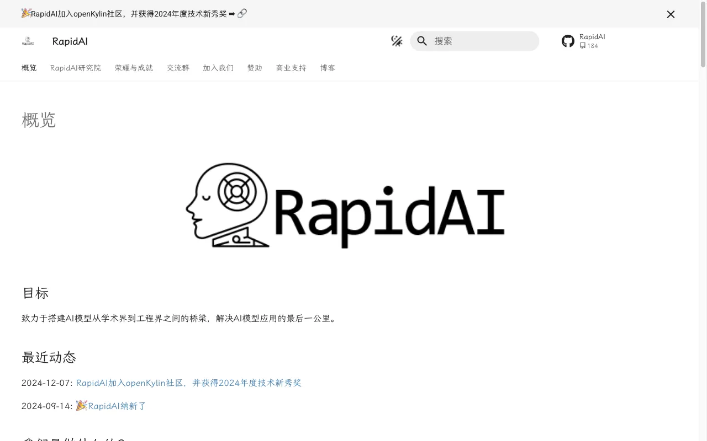The width and height of the screenshot is (707, 441).
Task: Open the 商业支持 tab
Action: [291, 68]
